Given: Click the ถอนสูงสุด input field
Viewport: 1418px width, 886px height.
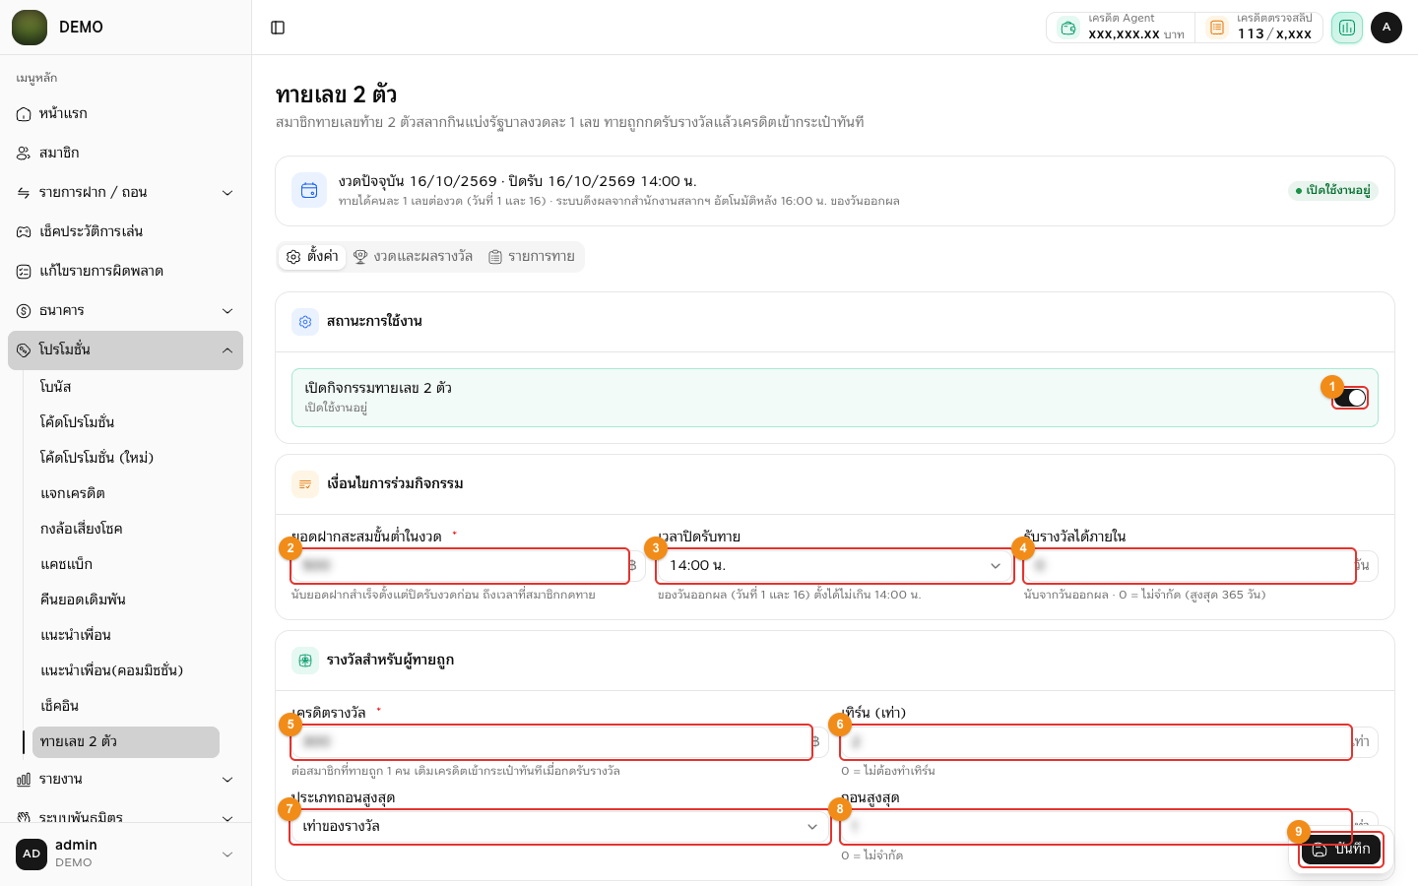Looking at the screenshot, I should click(1096, 827).
